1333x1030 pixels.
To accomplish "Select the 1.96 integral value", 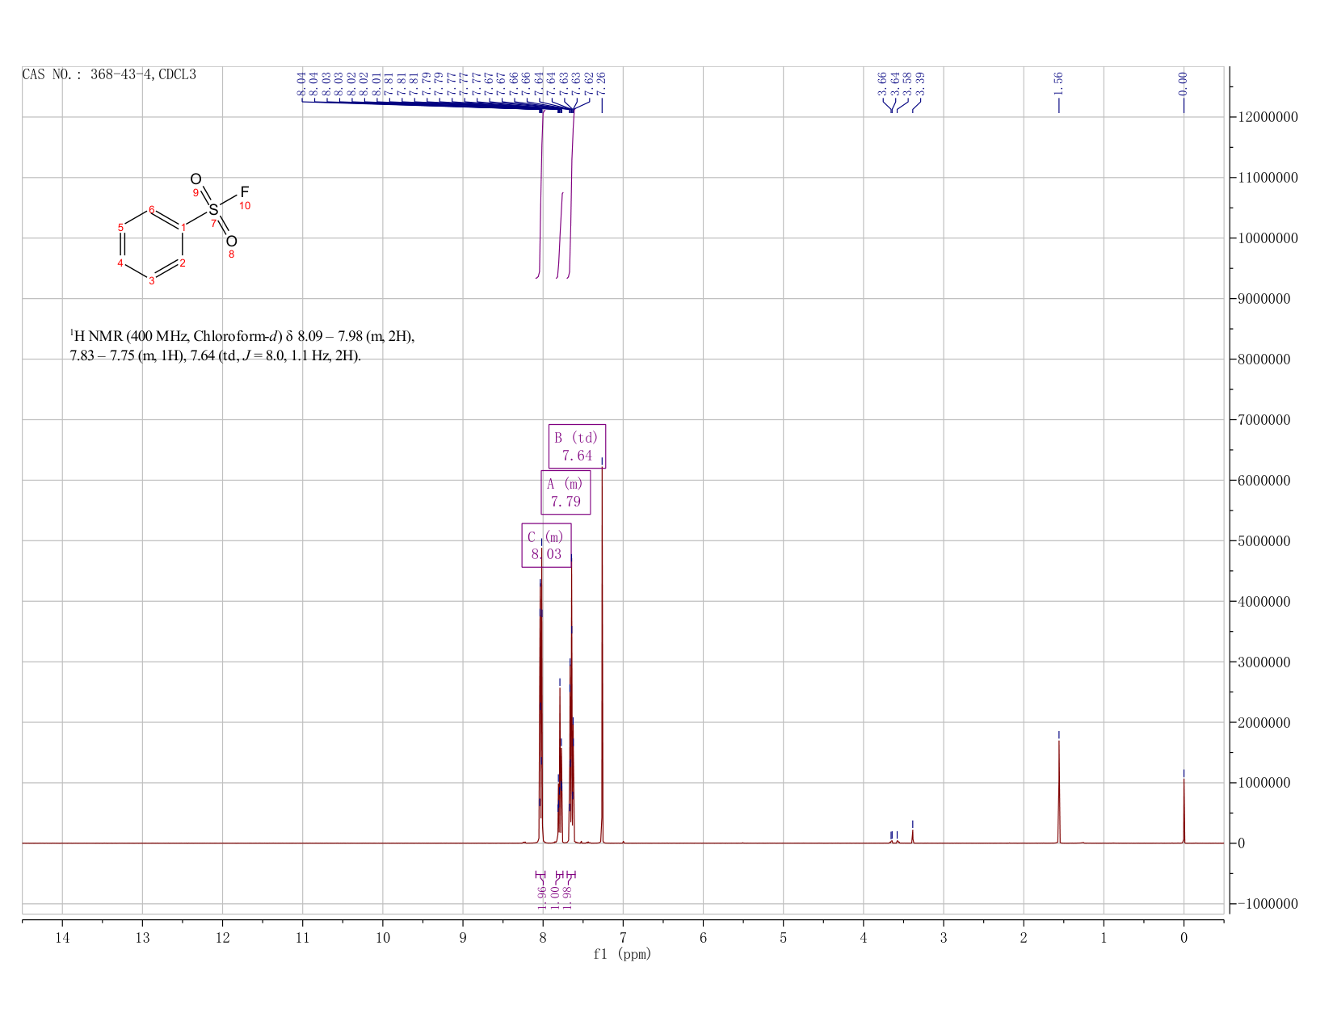I will pos(542,896).
